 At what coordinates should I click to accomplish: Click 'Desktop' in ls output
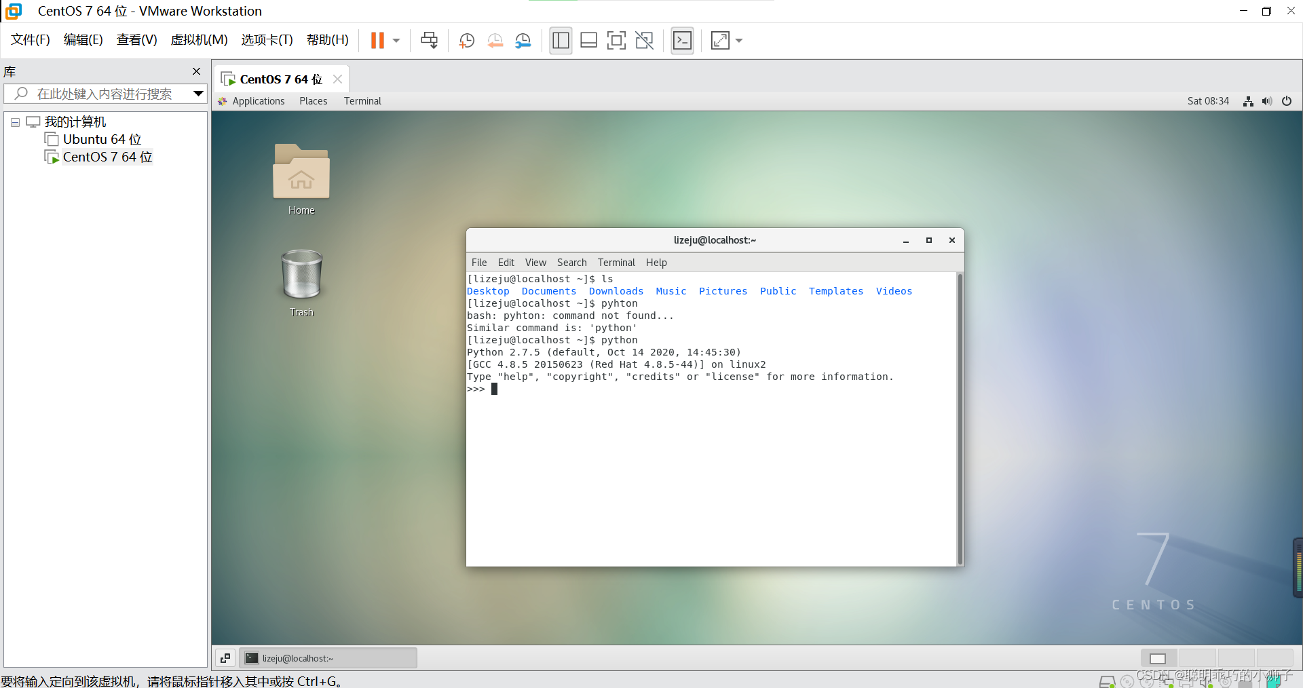click(488, 291)
